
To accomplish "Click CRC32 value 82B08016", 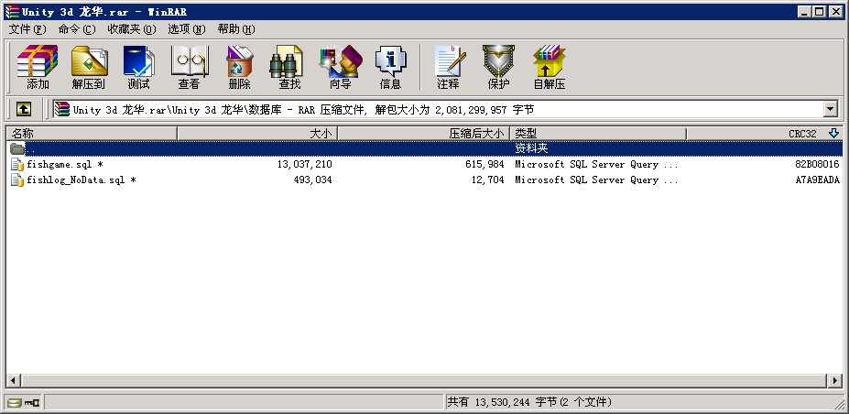I will (x=817, y=165).
